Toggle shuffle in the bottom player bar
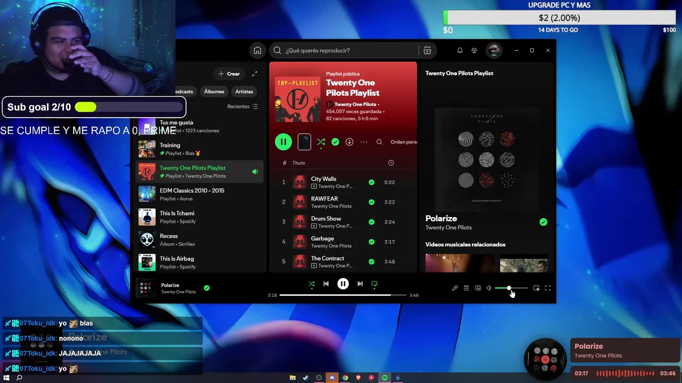Image resolution: width=682 pixels, height=383 pixels. [312, 284]
